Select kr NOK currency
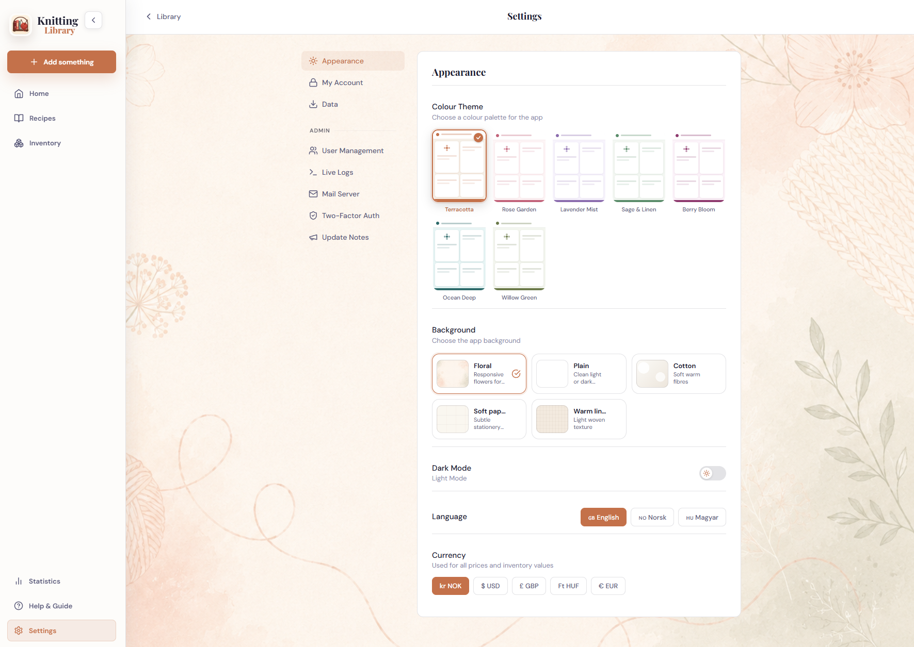 (451, 586)
